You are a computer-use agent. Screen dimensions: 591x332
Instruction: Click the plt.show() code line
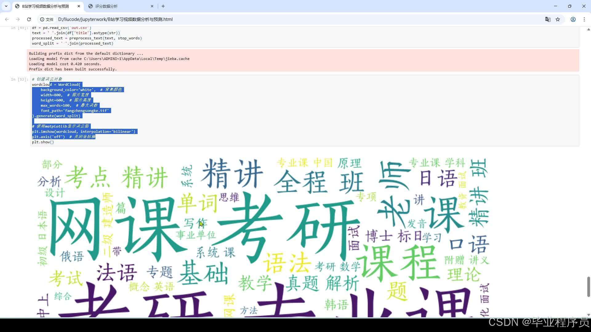43,142
